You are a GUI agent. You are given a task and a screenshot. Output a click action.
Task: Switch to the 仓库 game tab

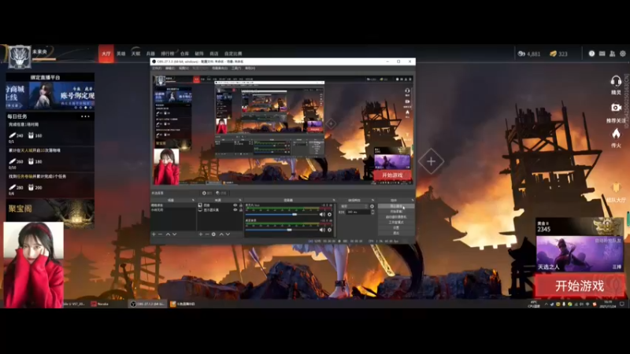[184, 53]
